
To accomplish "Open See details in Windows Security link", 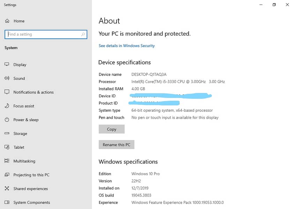I will 127,46.
